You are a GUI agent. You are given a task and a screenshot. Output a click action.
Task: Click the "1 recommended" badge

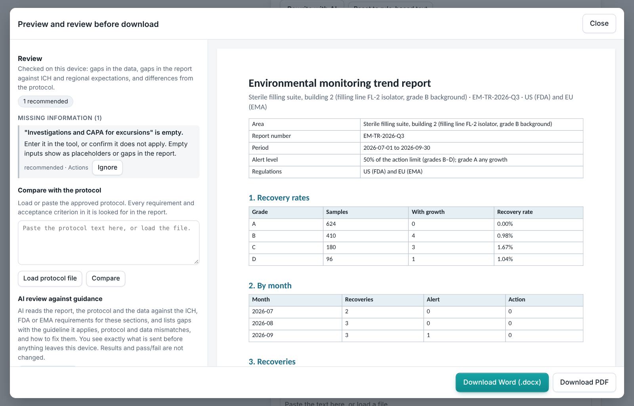coord(46,101)
